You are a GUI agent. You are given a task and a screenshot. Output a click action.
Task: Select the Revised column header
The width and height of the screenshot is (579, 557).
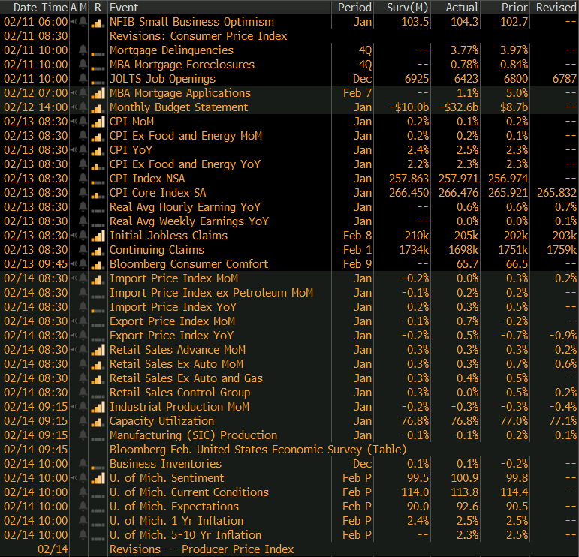point(556,7)
